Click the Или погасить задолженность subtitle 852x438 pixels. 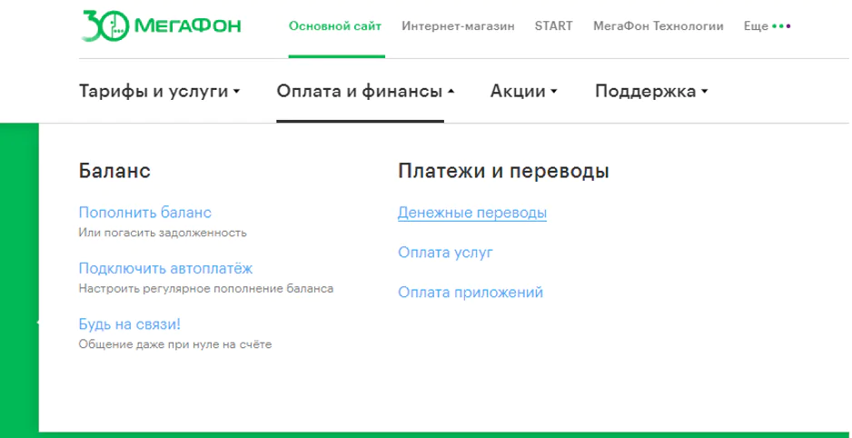(163, 233)
